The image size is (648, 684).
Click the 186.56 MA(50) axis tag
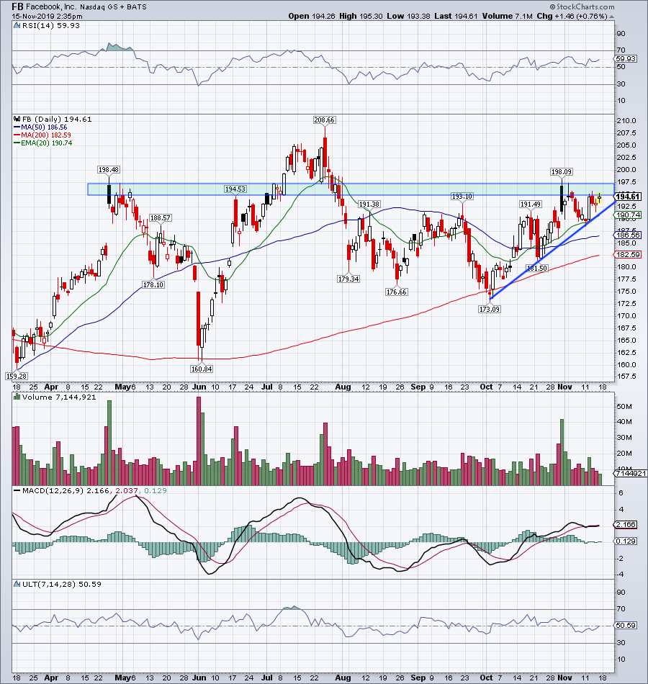[629, 235]
